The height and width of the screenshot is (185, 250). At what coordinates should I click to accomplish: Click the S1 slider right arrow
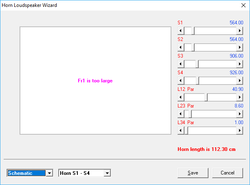(240, 31)
